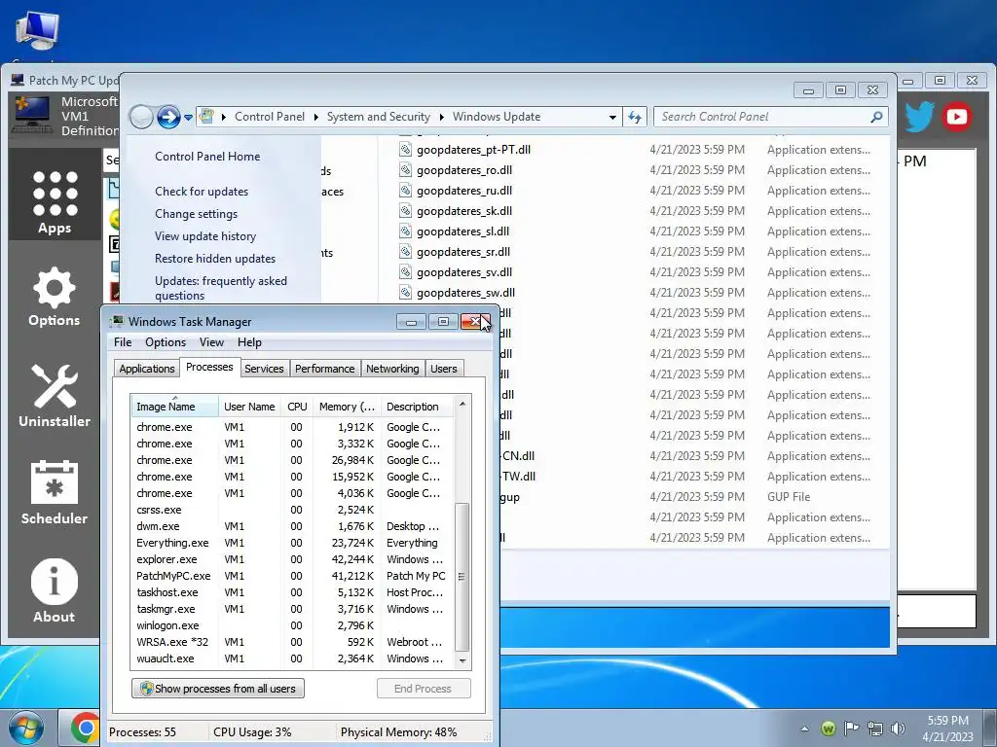Click the volume speaker tray icon
The width and height of the screenshot is (997, 747).
pos(898,729)
